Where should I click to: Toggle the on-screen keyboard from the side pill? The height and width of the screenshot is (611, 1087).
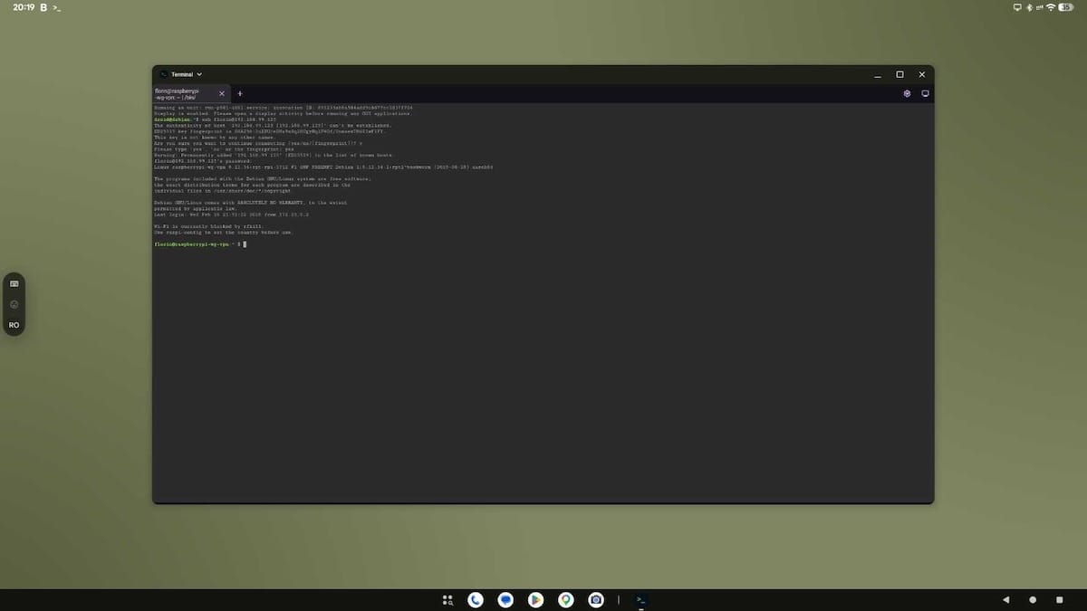[14, 283]
